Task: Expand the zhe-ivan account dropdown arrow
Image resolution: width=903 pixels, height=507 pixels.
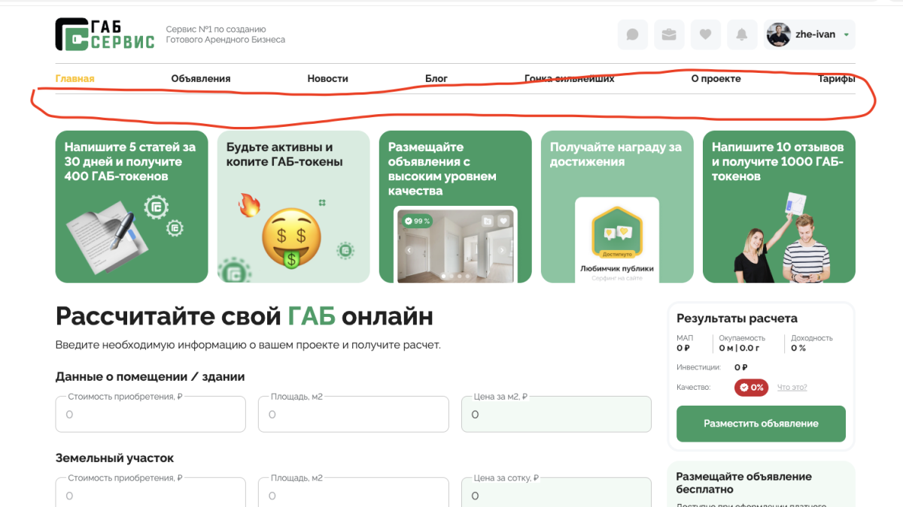Action: click(x=846, y=35)
